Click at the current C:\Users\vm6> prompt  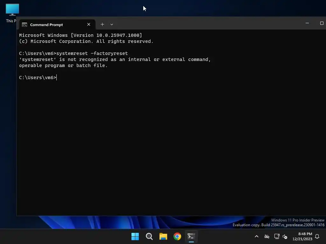[38, 78]
